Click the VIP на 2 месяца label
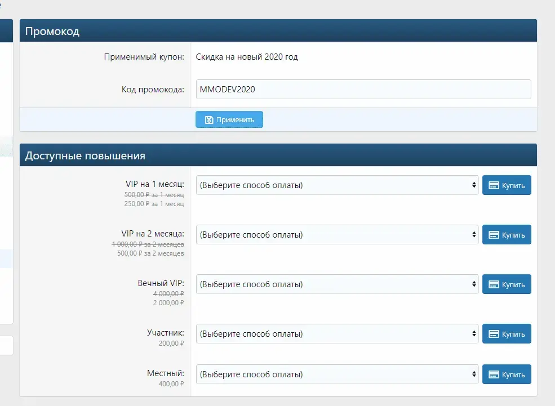The image size is (555, 406). (x=153, y=234)
